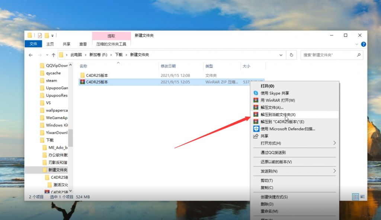
Task: Click the refresh button beside address bar
Action: [291, 55]
